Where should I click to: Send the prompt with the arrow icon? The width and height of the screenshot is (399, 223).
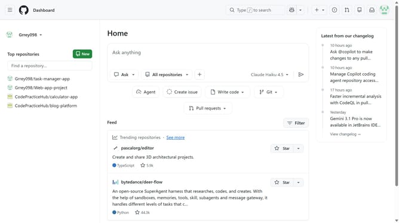click(x=301, y=74)
